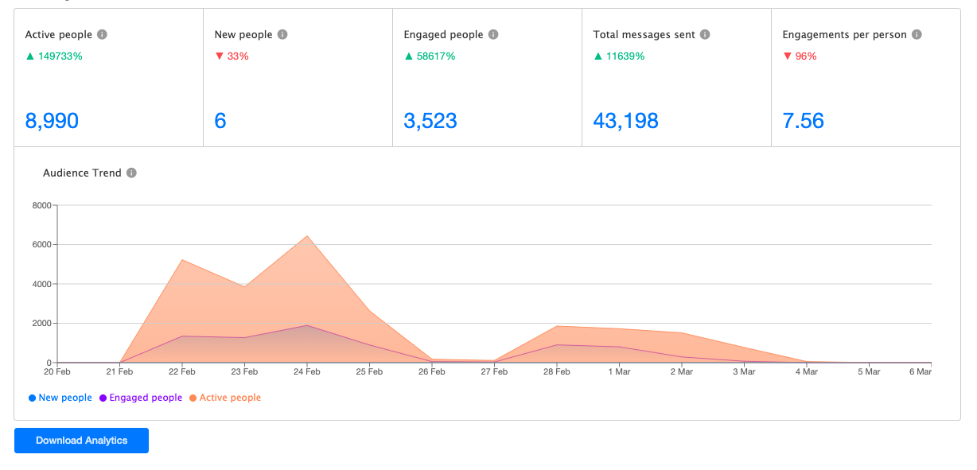Click the 24 Feb axis label
Screen dimensions: 977x470
click(x=307, y=372)
